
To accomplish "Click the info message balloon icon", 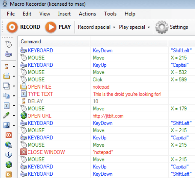I will pos(9,155).
